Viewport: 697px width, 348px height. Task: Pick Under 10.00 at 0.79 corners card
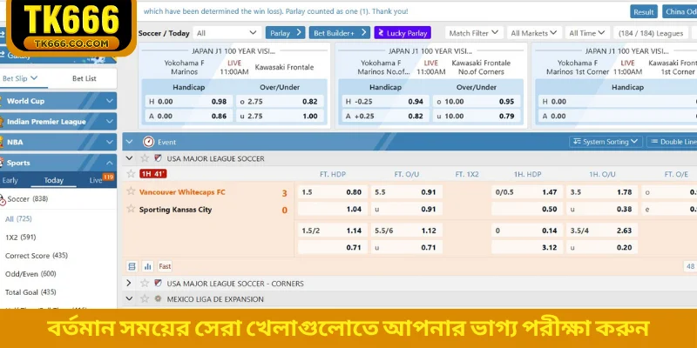[476, 116]
